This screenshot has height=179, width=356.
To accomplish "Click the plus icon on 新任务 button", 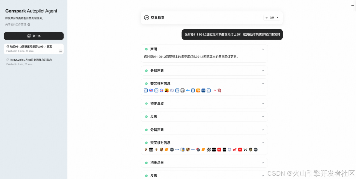I will pos(29,36).
